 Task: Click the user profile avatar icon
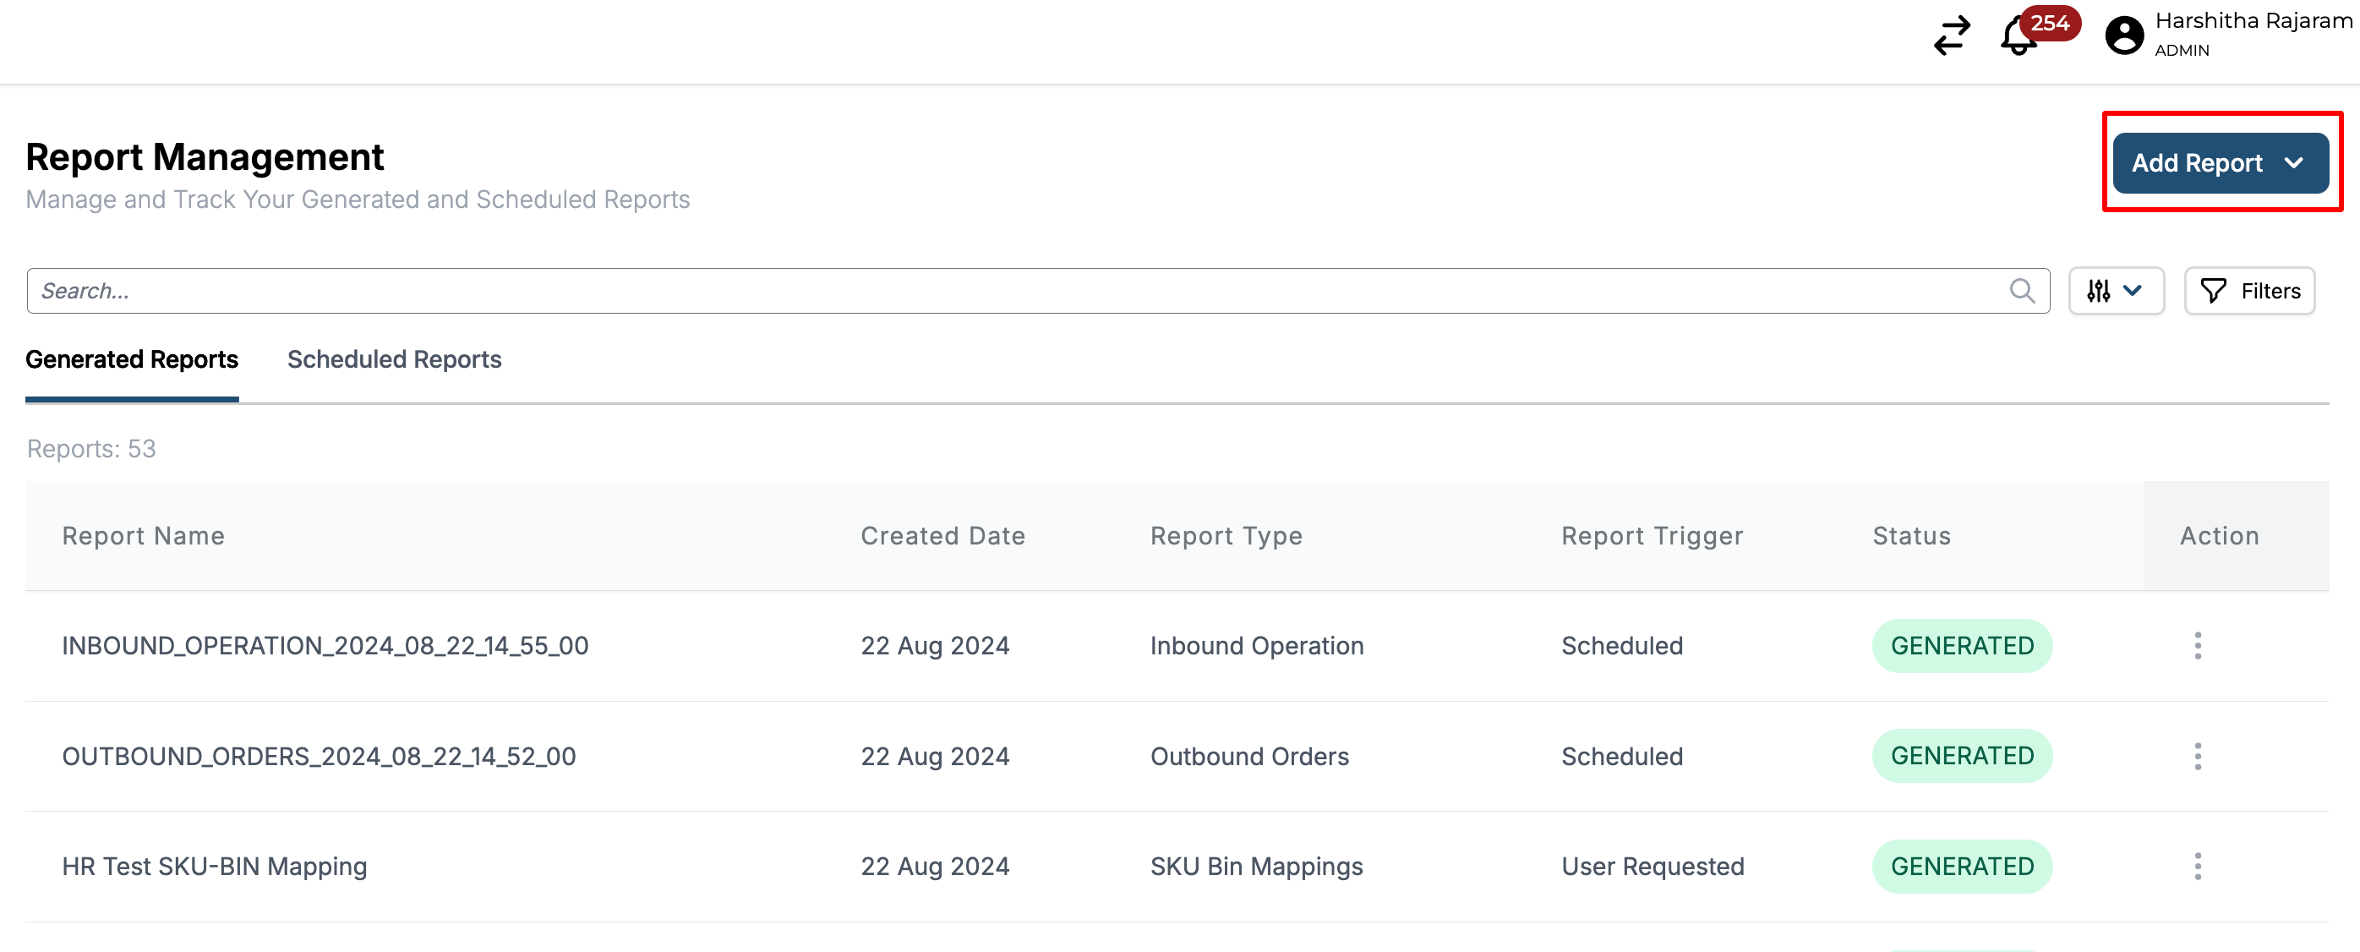pos(2123,36)
